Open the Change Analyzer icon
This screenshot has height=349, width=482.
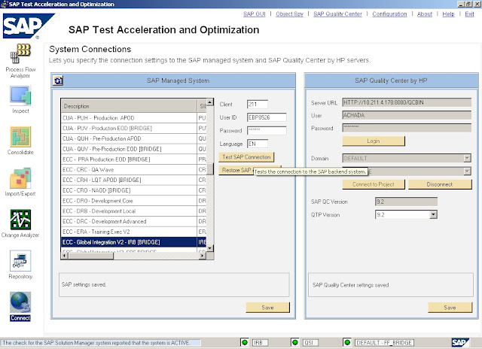20,220
